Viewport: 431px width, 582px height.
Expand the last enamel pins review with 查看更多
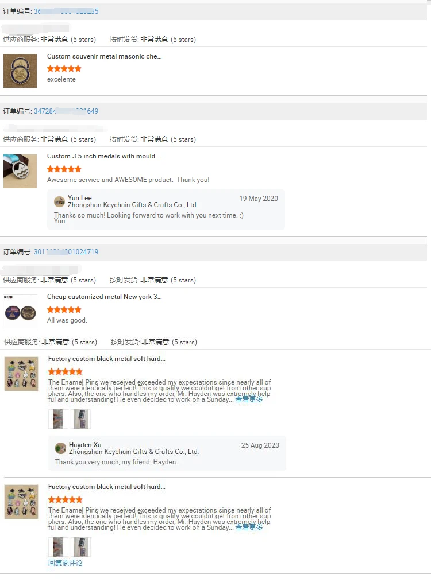pyautogui.click(x=249, y=527)
